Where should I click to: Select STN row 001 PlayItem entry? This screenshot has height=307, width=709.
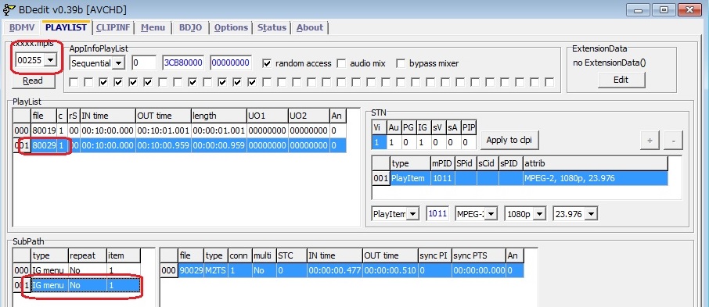[x=520, y=178]
